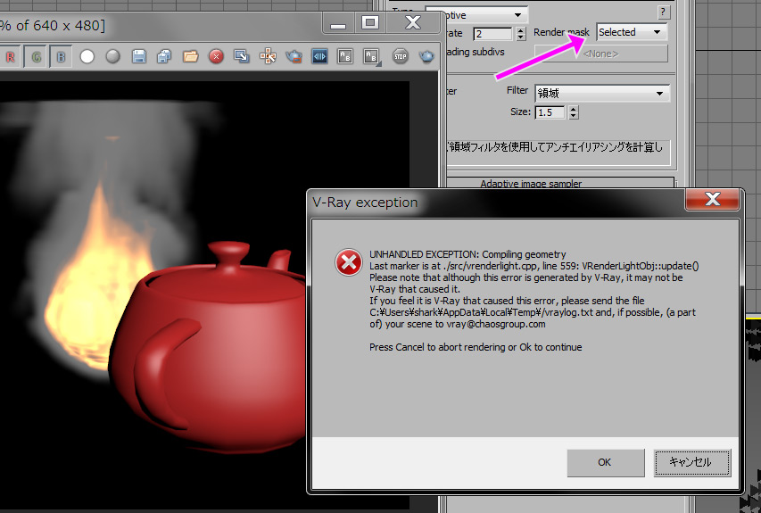Screen dimensions: 761x513
Task: Increase rate value with up spinner arrow
Action: coord(521,30)
